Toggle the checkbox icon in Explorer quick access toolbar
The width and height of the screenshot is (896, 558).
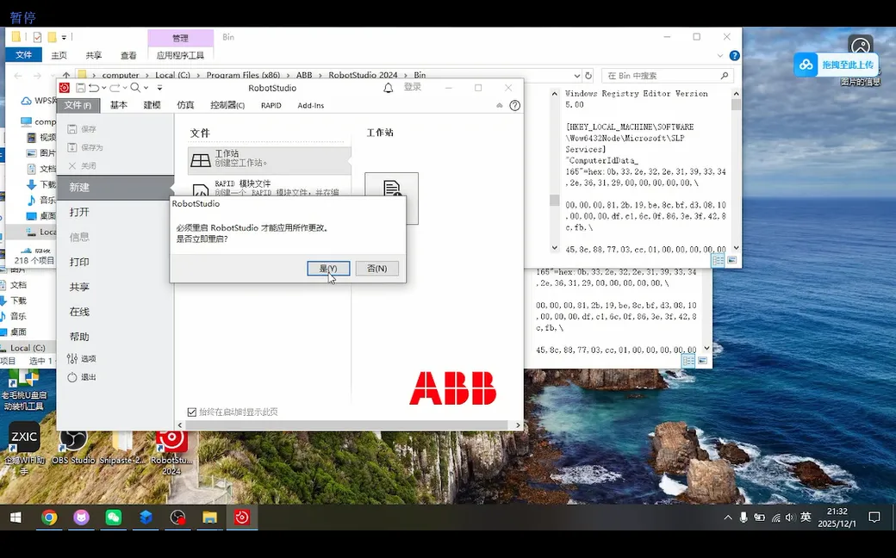(x=37, y=37)
